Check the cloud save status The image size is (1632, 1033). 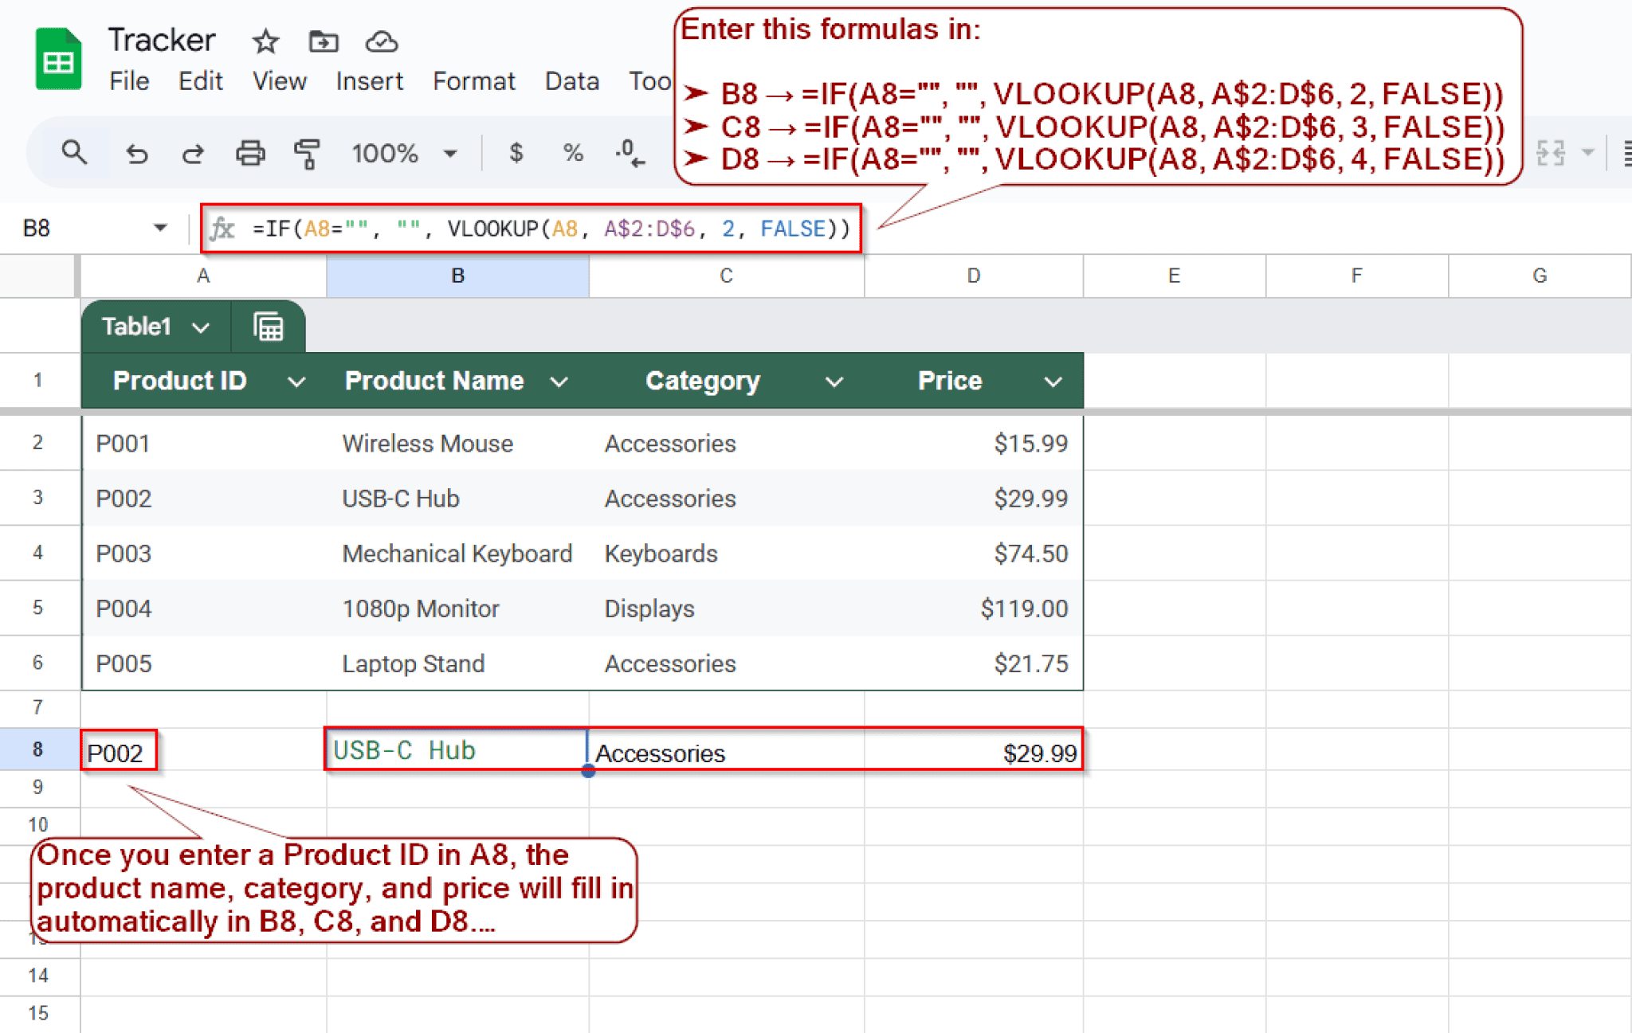[382, 41]
